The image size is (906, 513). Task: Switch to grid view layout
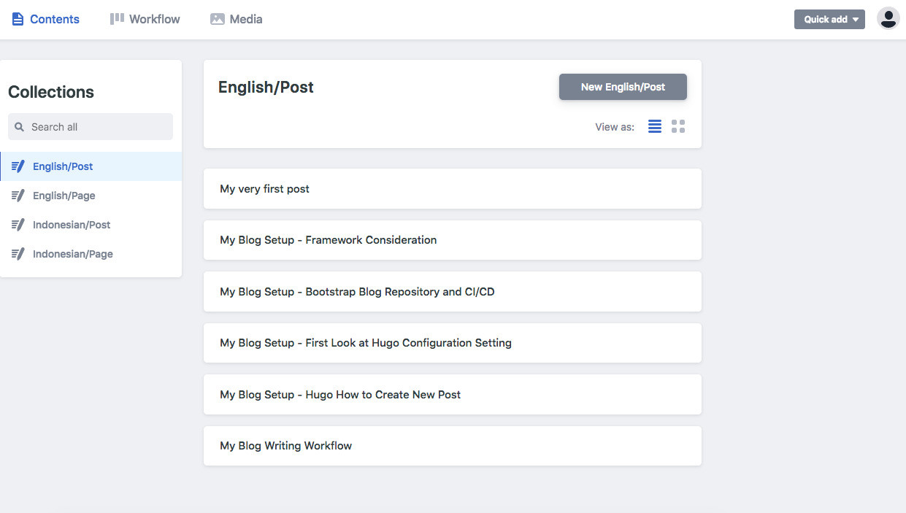[x=678, y=126]
